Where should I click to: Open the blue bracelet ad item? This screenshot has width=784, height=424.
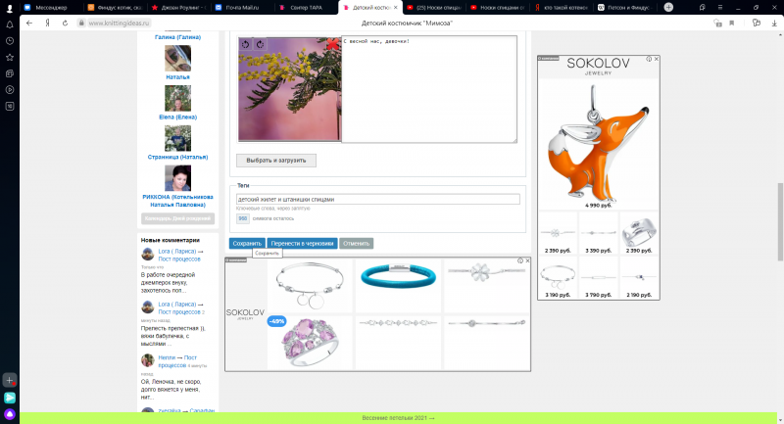point(398,276)
